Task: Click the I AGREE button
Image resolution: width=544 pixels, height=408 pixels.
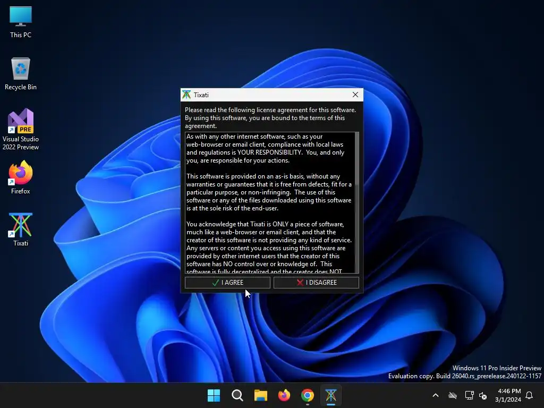Action: pyautogui.click(x=227, y=283)
